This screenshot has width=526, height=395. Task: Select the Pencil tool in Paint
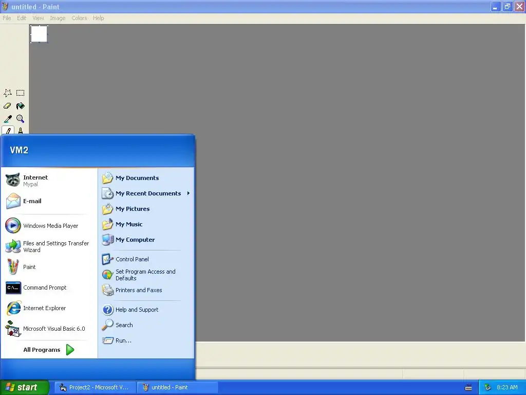point(8,131)
